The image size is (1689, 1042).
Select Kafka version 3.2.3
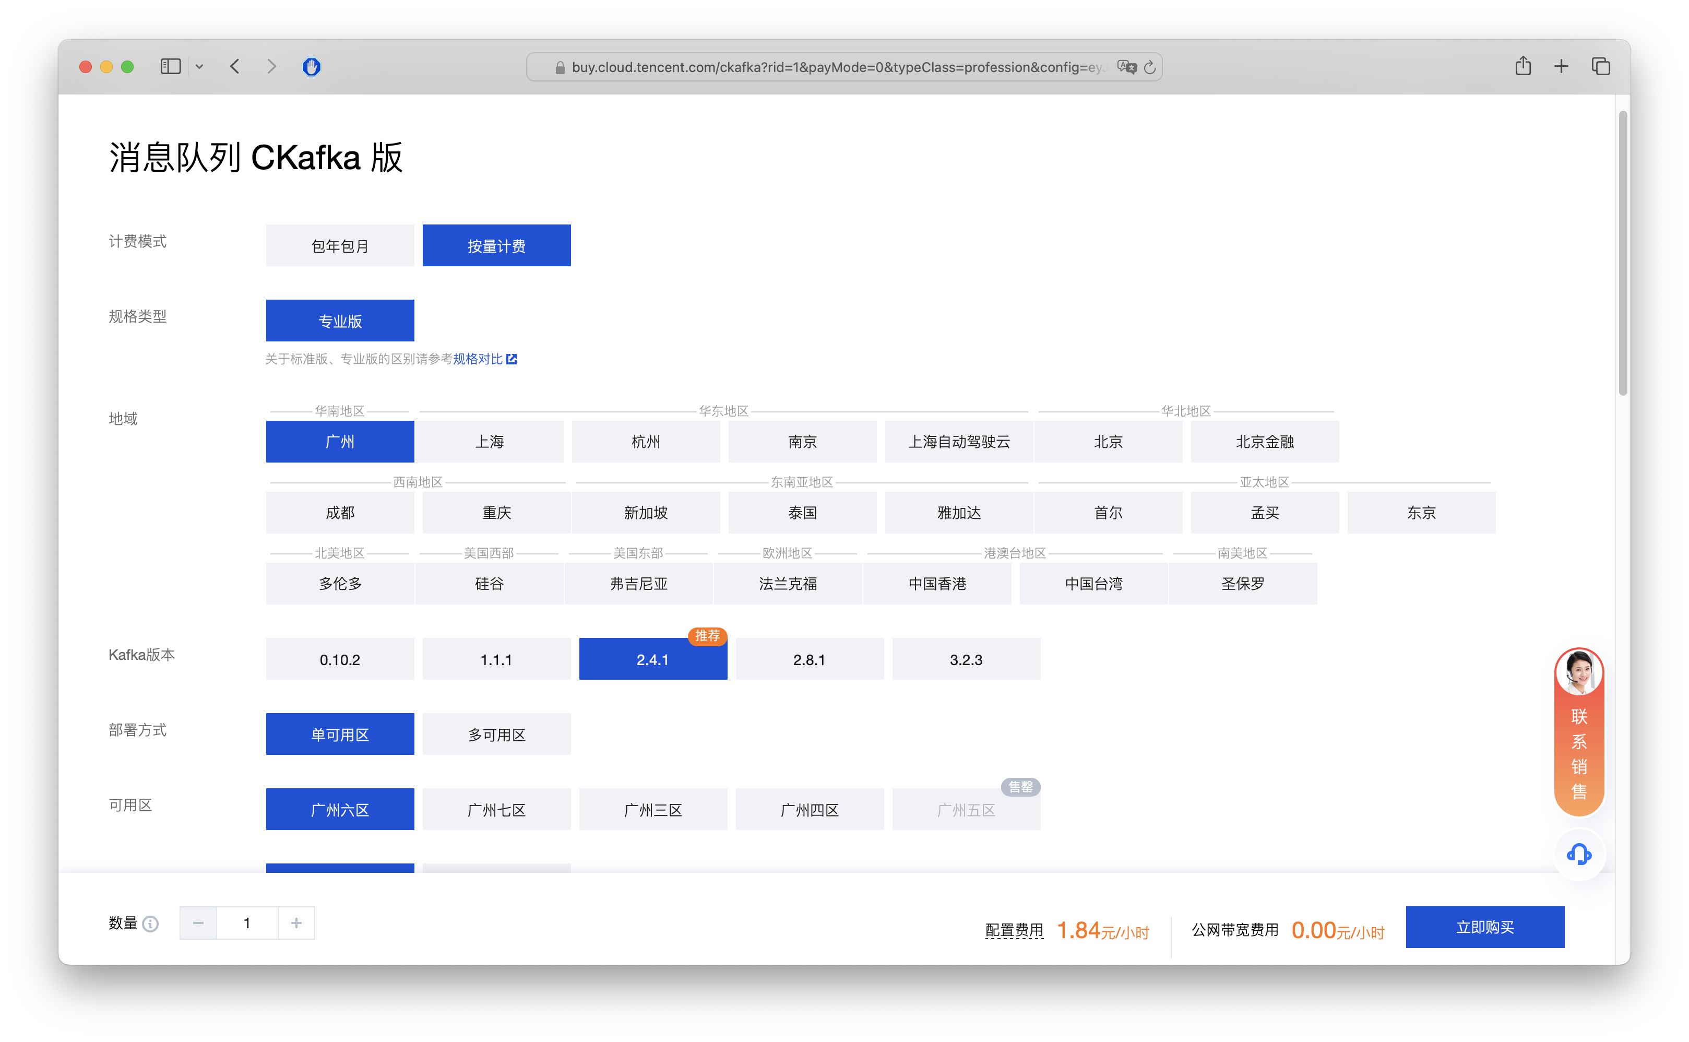point(966,659)
